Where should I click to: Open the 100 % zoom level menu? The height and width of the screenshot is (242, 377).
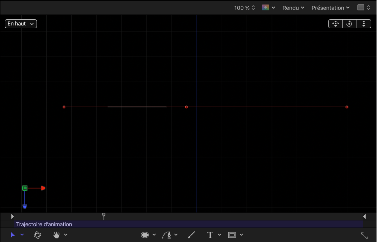245,8
